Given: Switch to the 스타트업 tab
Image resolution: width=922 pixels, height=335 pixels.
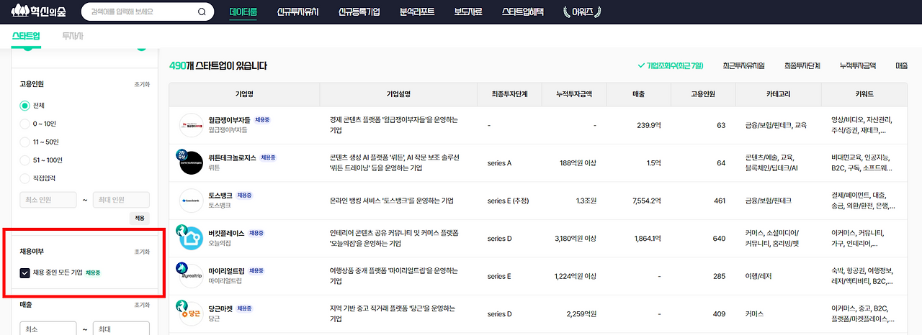Looking at the screenshot, I should [x=27, y=35].
